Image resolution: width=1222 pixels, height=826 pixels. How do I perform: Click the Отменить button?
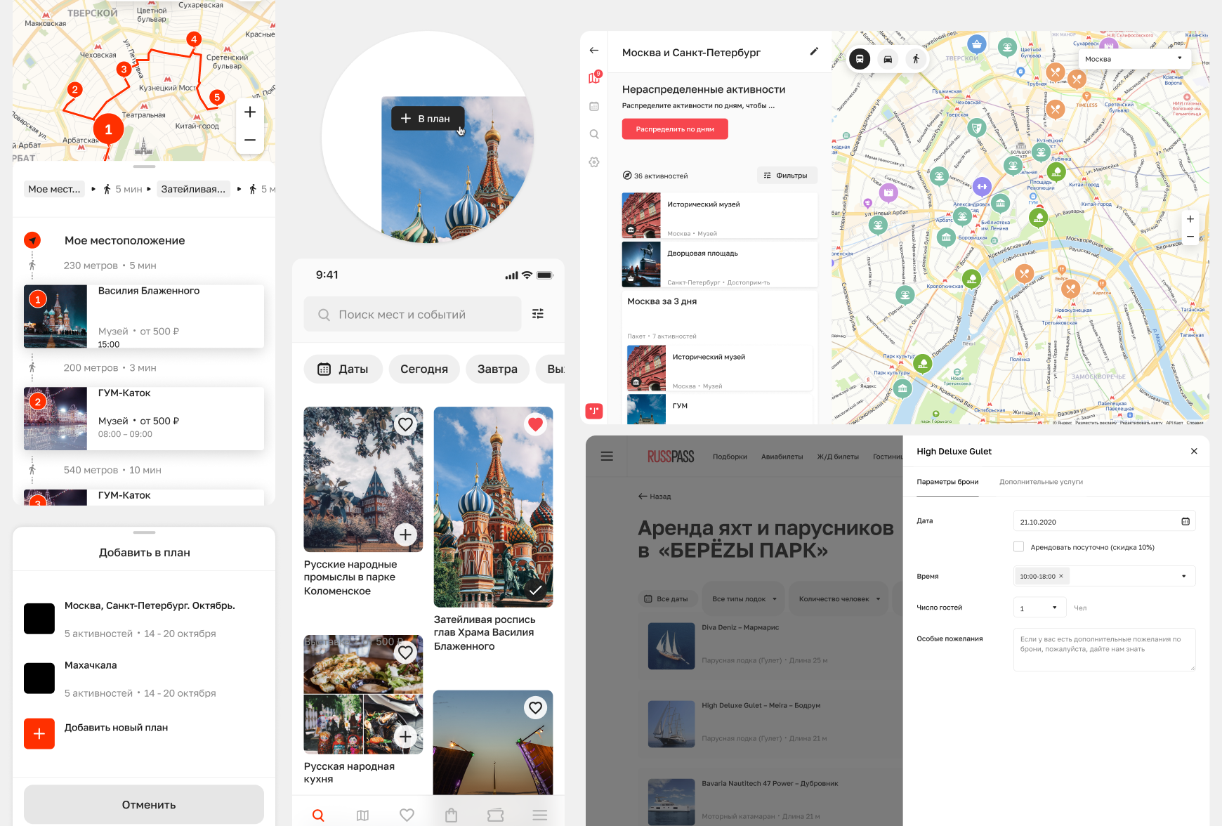(x=144, y=804)
